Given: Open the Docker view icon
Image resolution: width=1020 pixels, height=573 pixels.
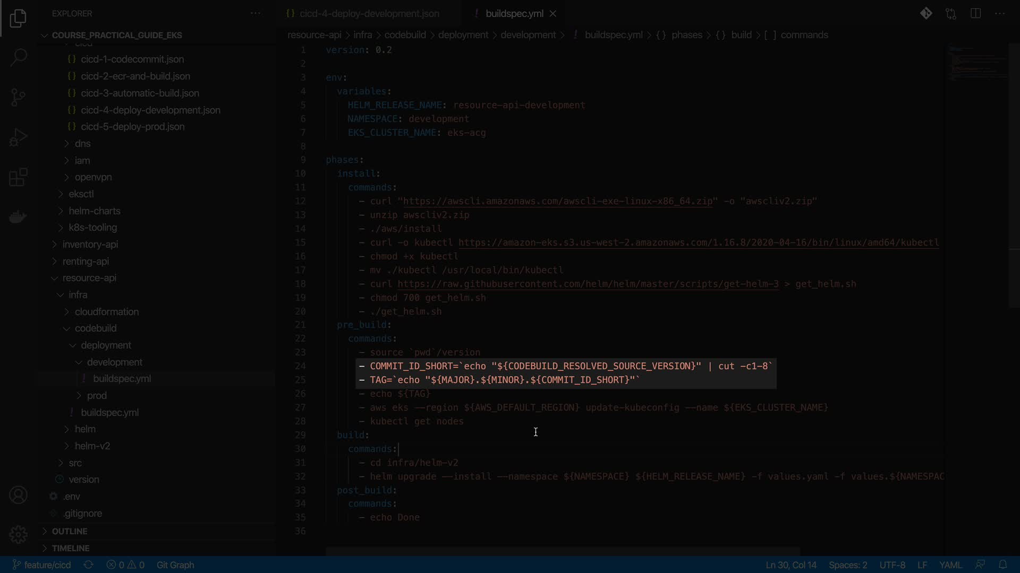Looking at the screenshot, I should (x=18, y=217).
